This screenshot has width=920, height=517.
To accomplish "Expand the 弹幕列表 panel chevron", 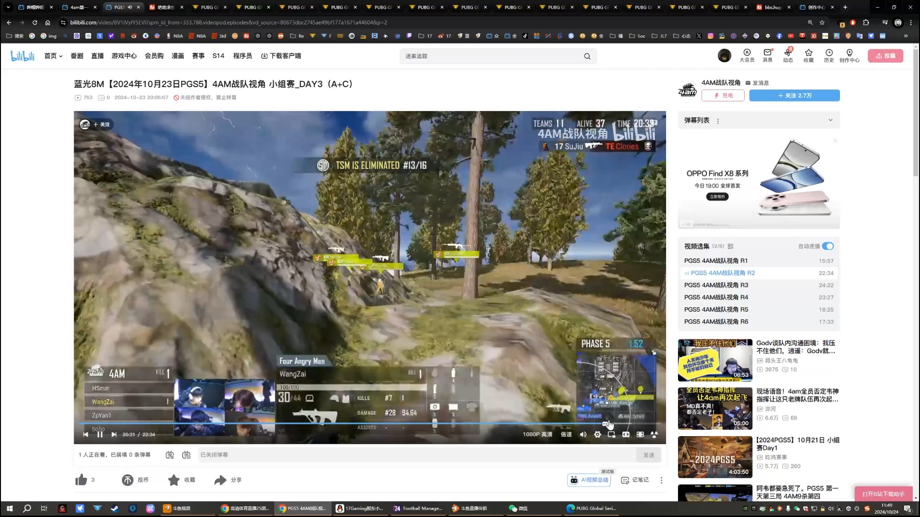I will 830,120.
